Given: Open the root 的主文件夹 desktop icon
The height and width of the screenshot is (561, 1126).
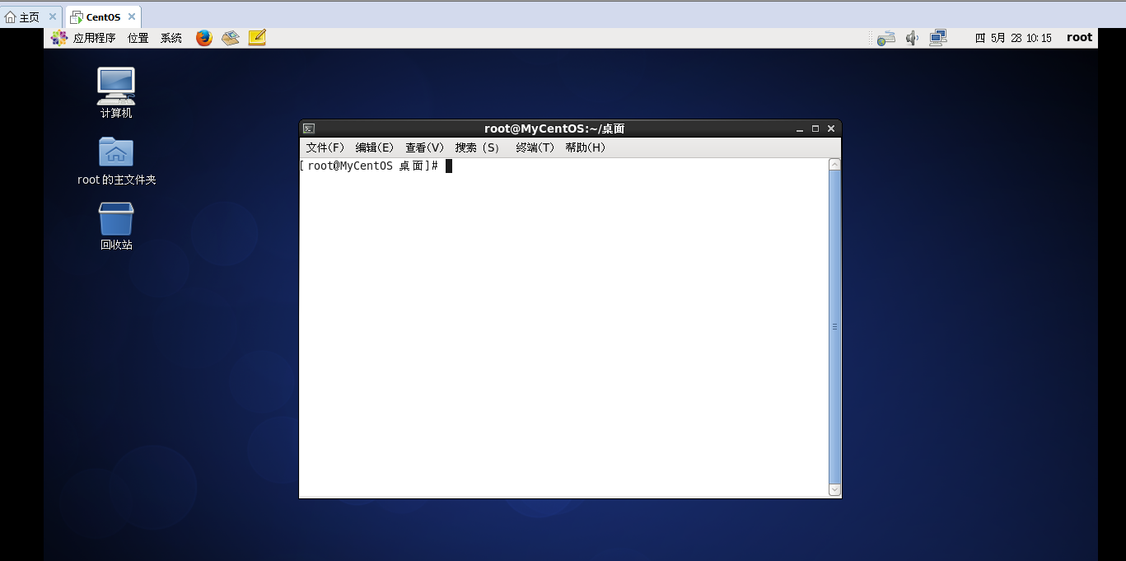Looking at the screenshot, I should coord(114,152).
